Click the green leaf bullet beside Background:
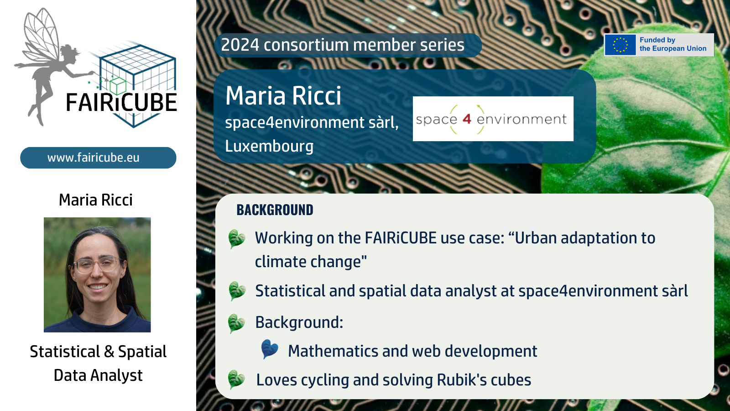The image size is (730, 411). pos(237,323)
